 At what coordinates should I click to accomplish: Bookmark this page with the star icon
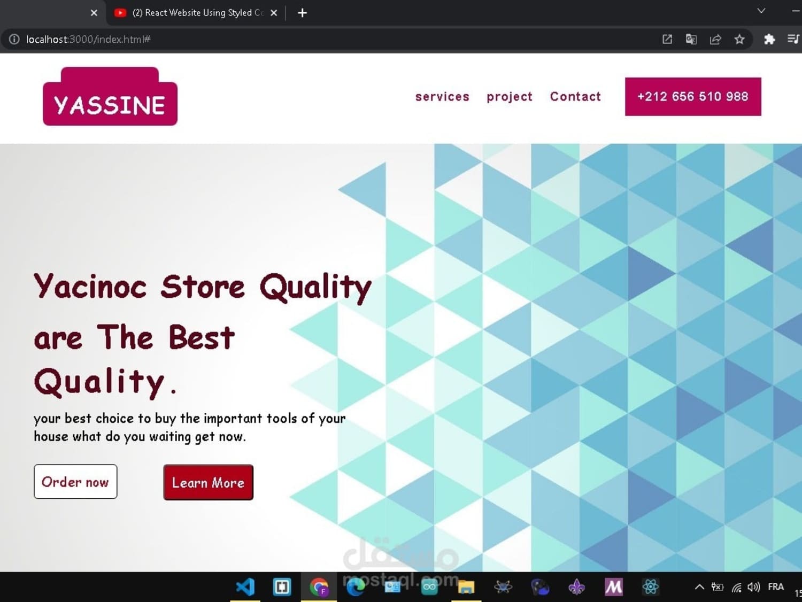pos(739,39)
